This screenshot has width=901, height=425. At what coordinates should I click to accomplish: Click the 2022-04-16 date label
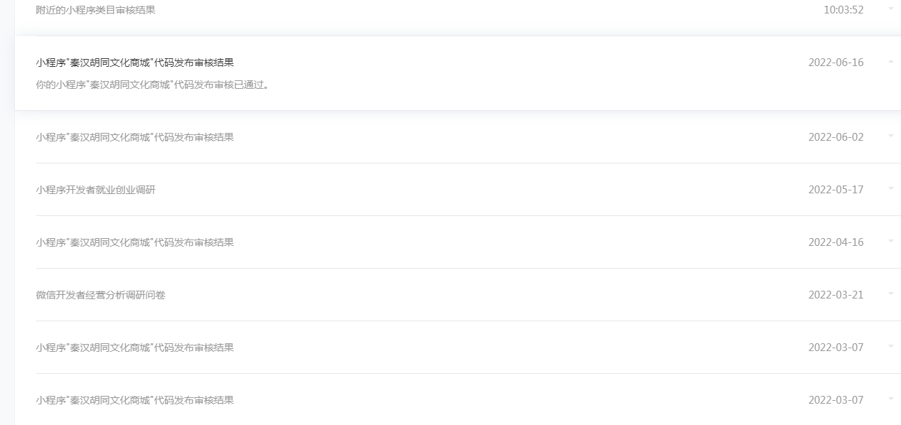pos(836,242)
